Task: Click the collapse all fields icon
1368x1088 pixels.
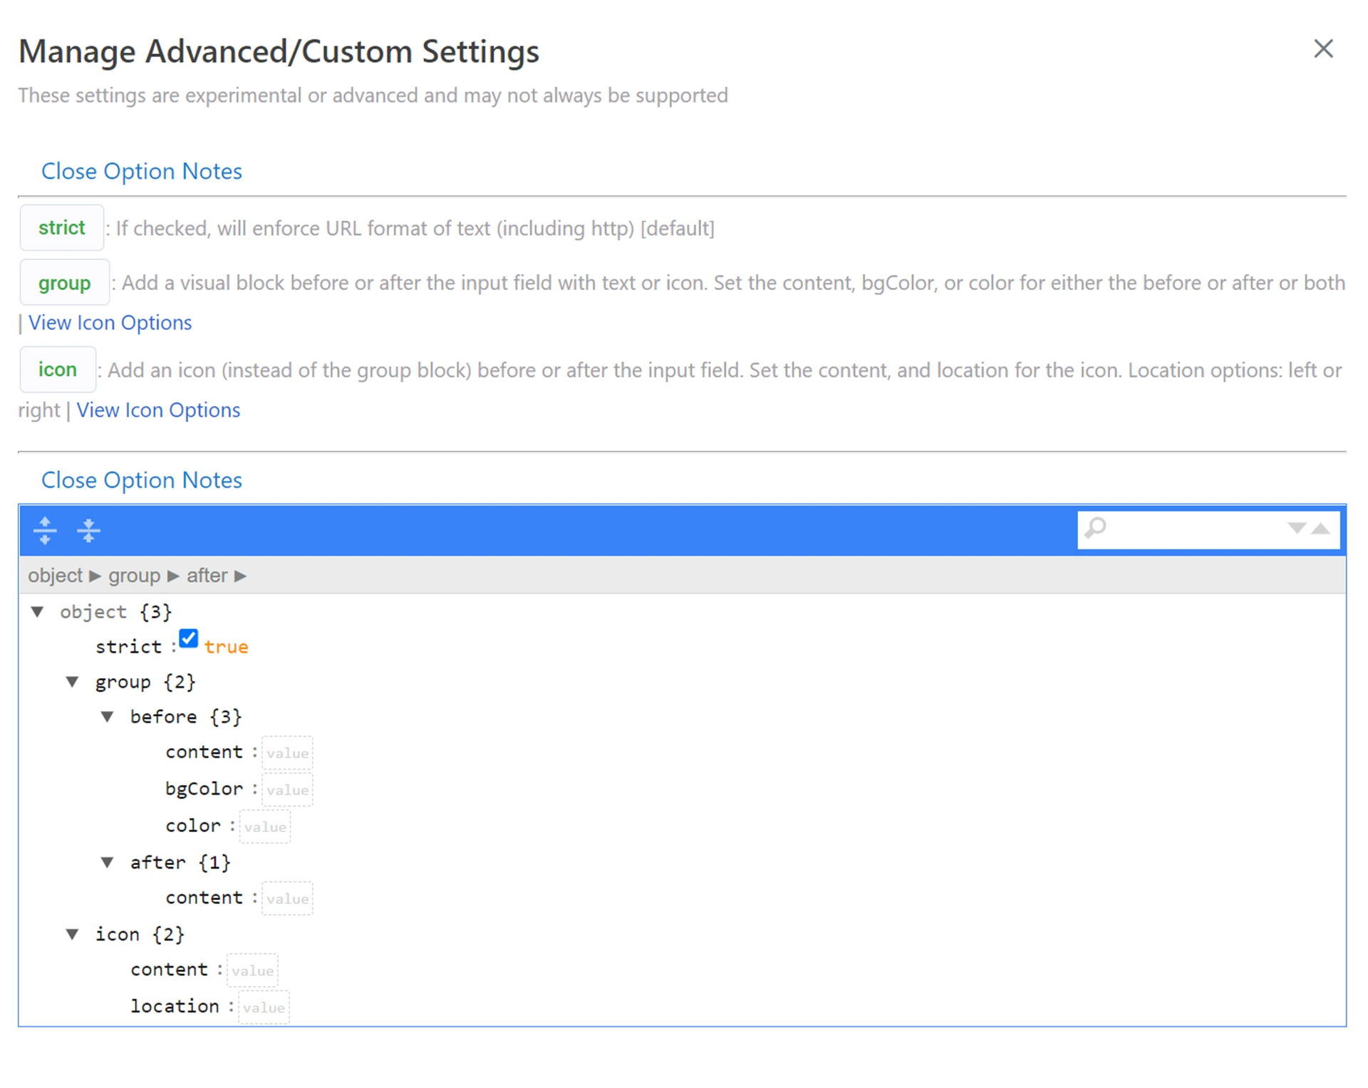Action: 88,531
